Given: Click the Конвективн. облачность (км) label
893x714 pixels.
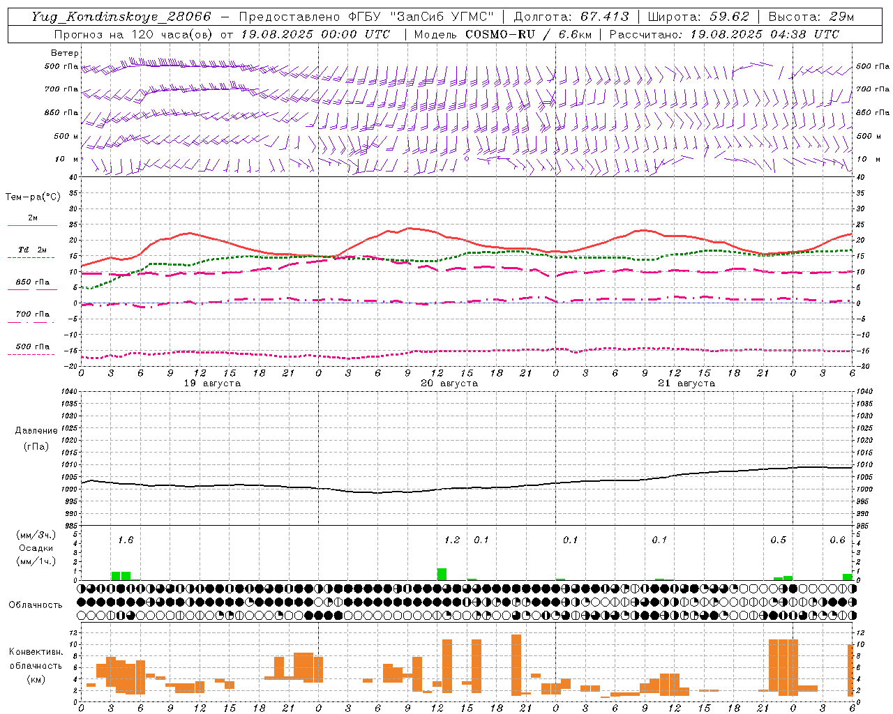Looking at the screenshot, I should click(x=36, y=666).
